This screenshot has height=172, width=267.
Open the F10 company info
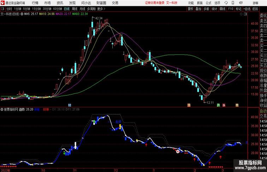(x=231, y=9)
